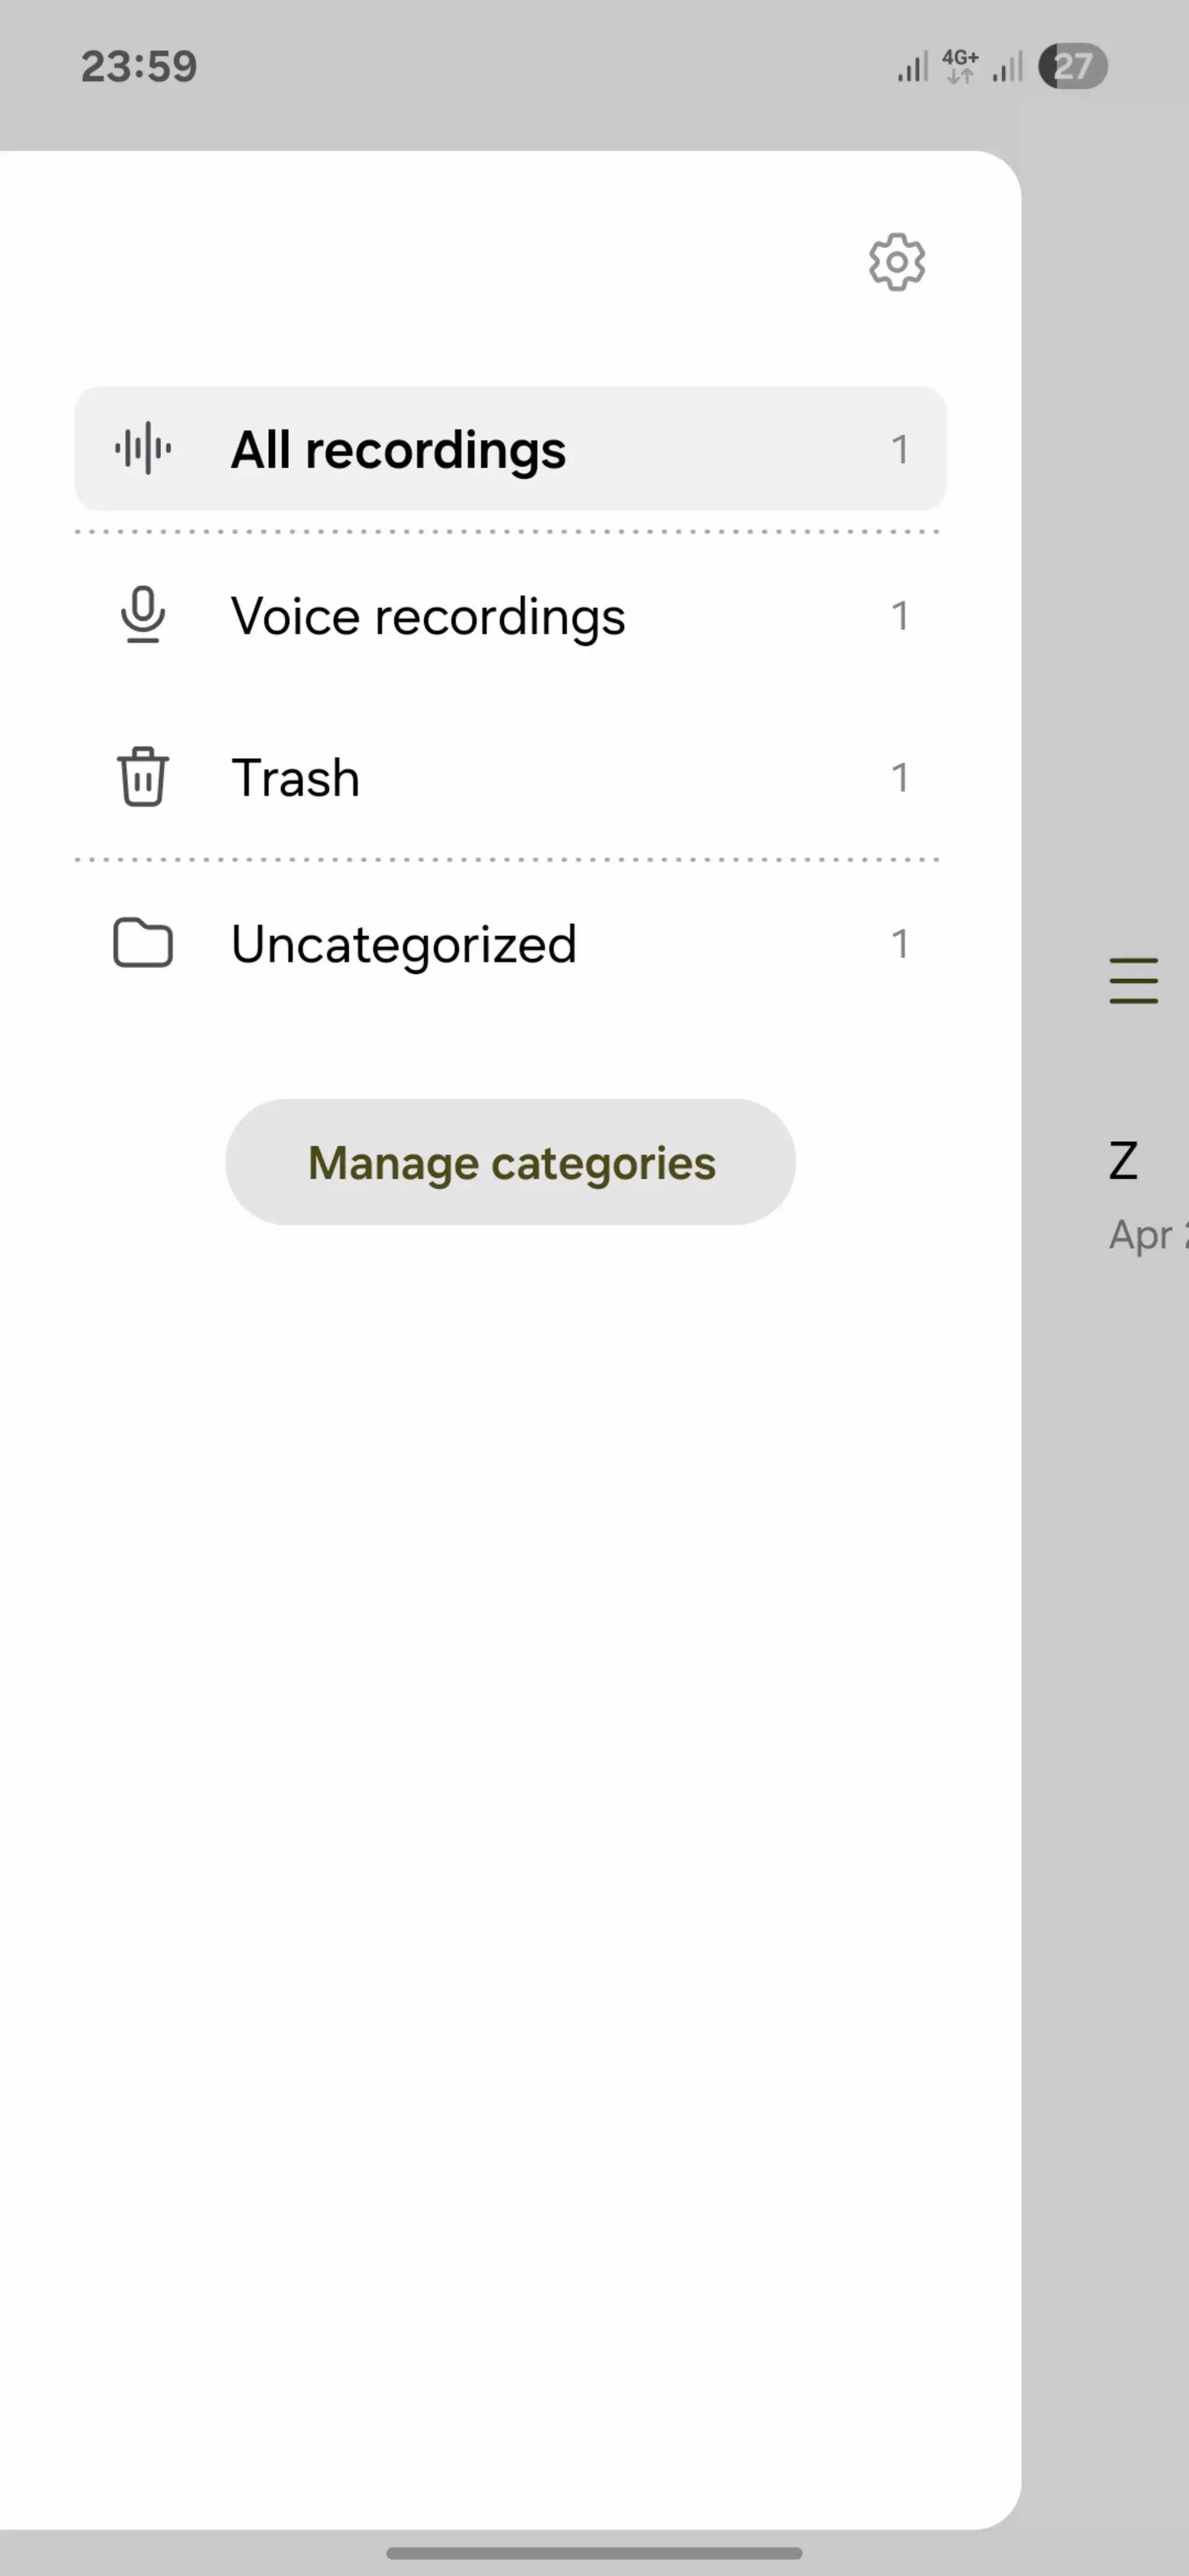Tap the waveform icon beside All recordings

143,448
